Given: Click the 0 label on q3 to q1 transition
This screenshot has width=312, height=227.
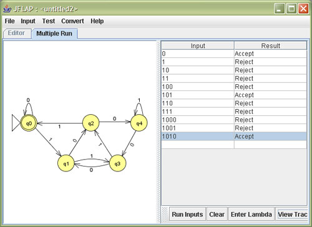Looking at the screenshot, I should [x=91, y=170].
